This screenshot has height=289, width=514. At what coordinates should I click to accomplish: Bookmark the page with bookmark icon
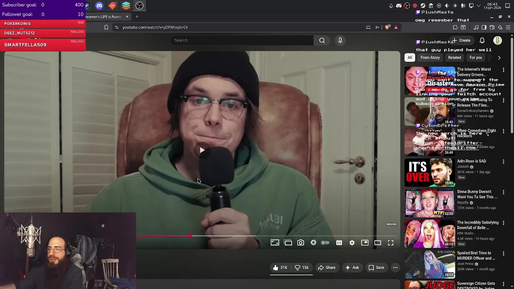(106, 27)
